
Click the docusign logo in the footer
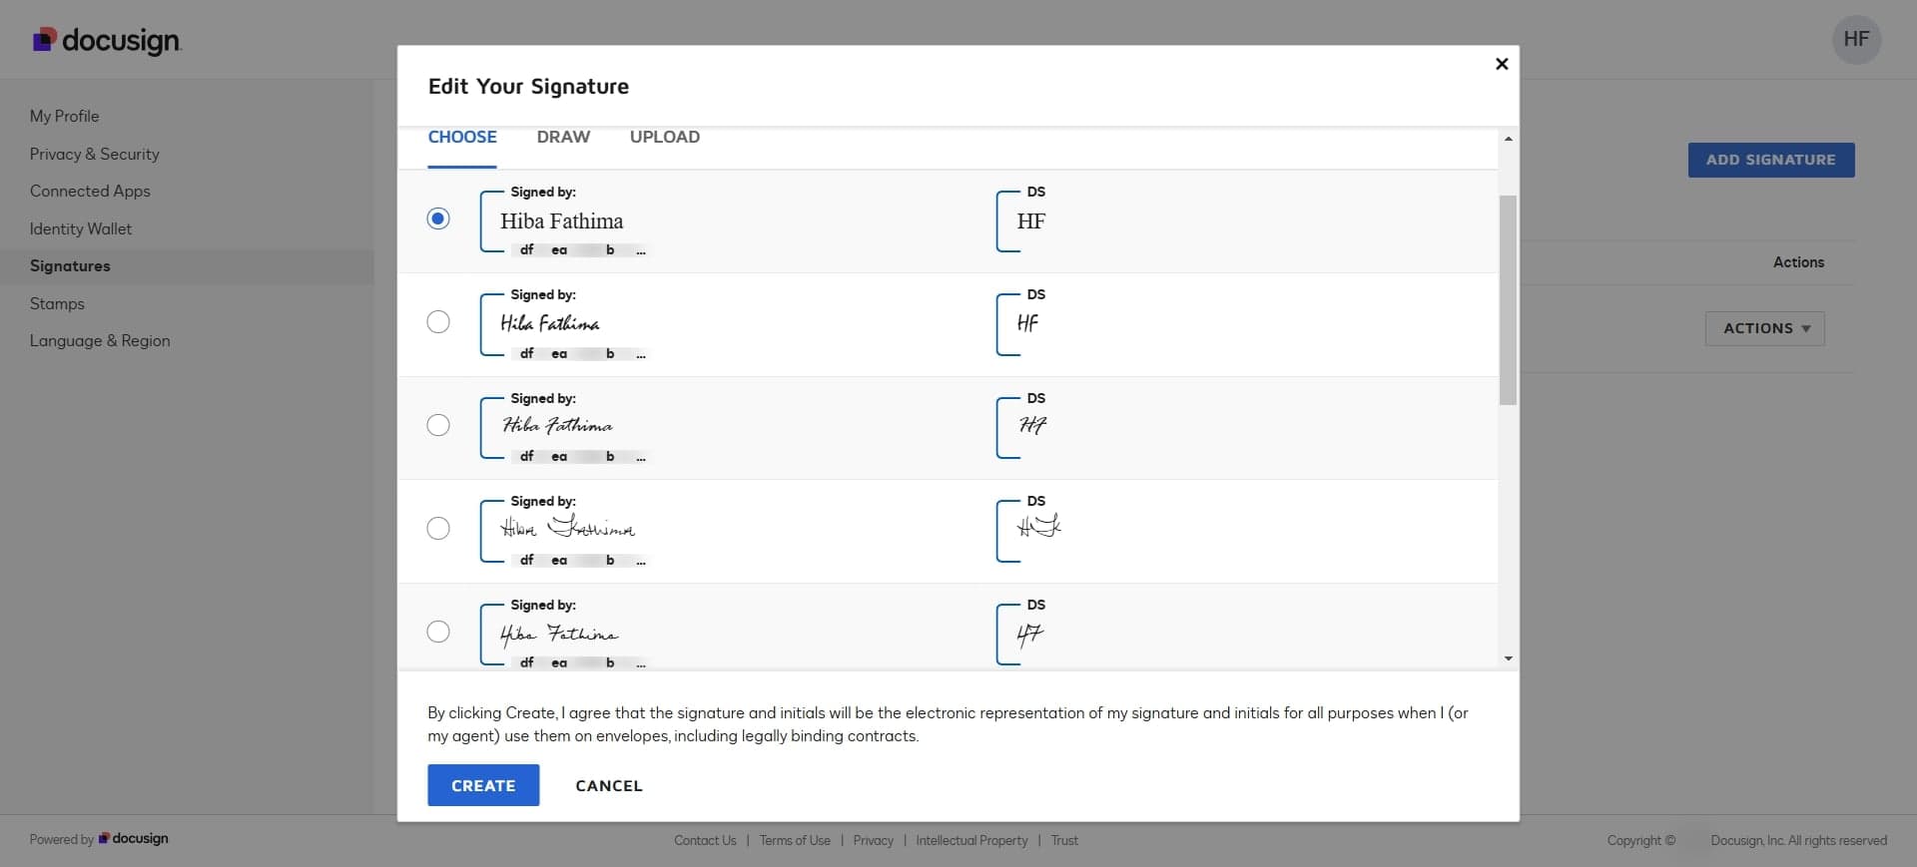coord(133,839)
